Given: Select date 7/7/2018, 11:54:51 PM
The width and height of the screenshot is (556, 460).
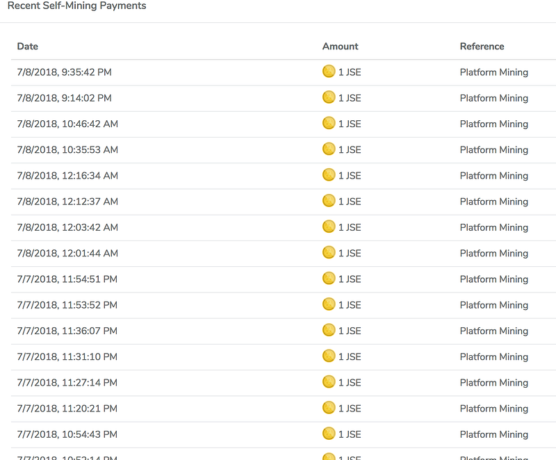Looking at the screenshot, I should coord(67,279).
